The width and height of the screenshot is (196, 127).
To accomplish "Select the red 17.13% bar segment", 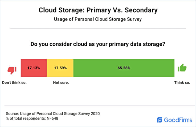I will pyautogui.click(x=34, y=68).
